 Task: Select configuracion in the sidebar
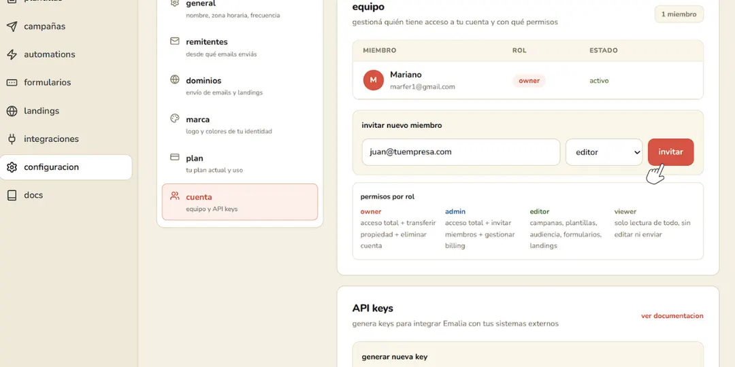point(66,167)
